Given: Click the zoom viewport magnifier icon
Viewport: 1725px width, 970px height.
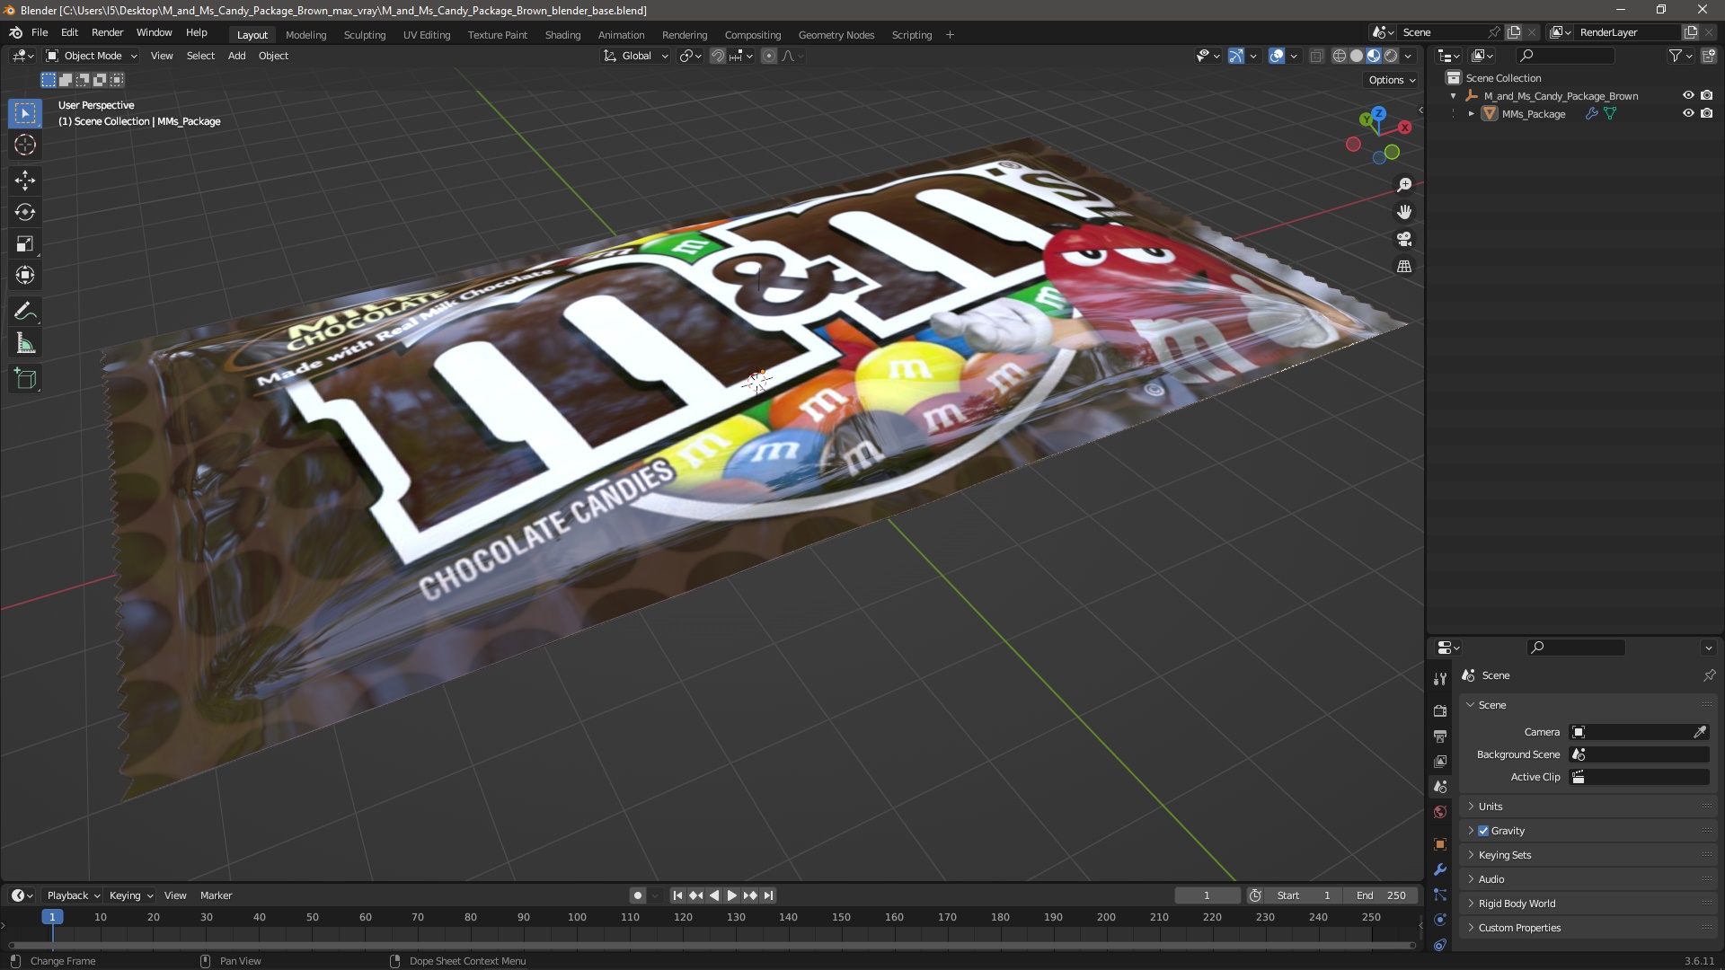Looking at the screenshot, I should click(1404, 185).
